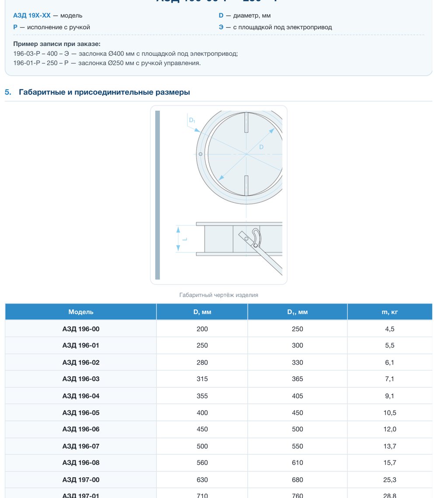Click D₁ value 610 for АЗД 196-08
Image resolution: width=437 pixels, height=498 pixels.
coord(298,463)
